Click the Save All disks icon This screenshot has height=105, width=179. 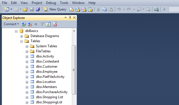[x=38, y=9]
